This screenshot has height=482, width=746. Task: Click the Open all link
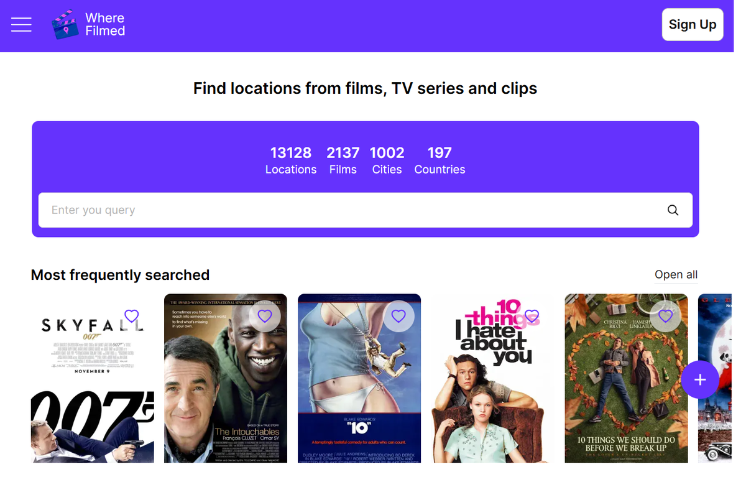[x=676, y=275]
